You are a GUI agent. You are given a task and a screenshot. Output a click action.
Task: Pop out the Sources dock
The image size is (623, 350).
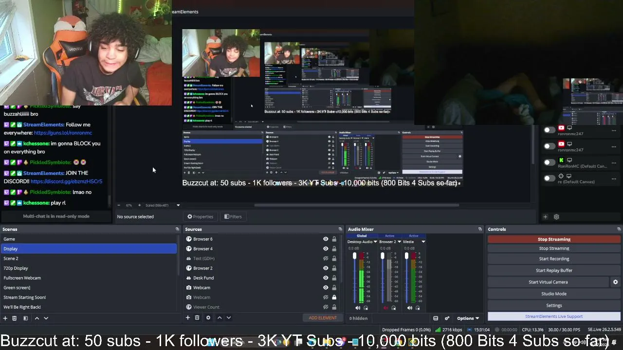[x=340, y=229]
